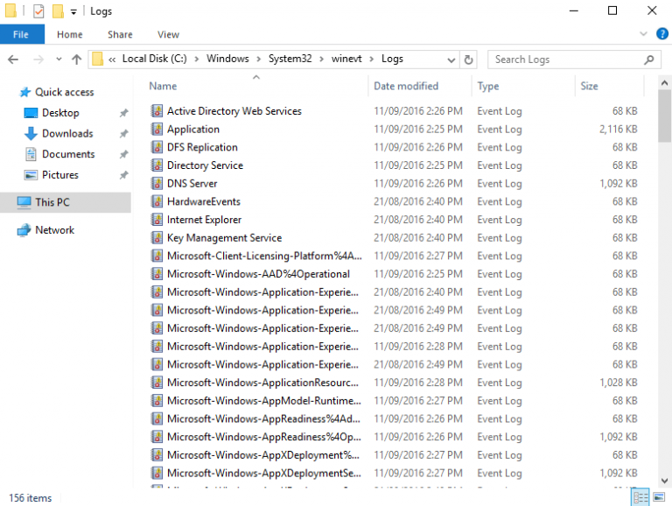Click the scrollbar down arrow
The width and height of the screenshot is (672, 506).
click(664, 481)
